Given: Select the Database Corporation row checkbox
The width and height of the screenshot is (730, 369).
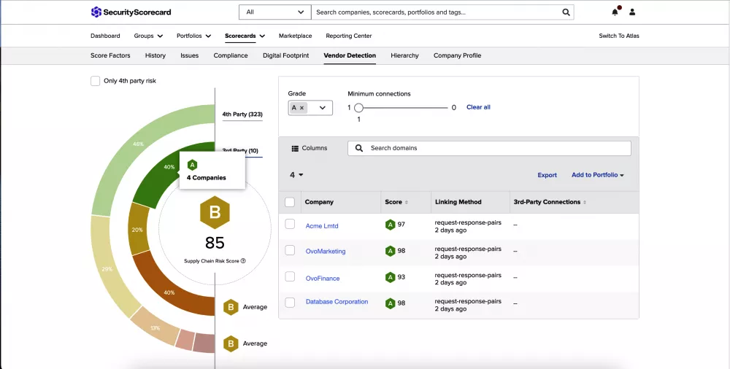Looking at the screenshot, I should [x=290, y=303].
